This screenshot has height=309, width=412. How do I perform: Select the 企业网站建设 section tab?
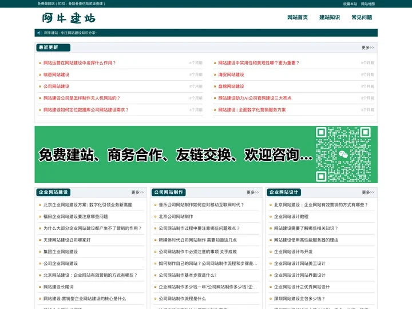(53, 192)
